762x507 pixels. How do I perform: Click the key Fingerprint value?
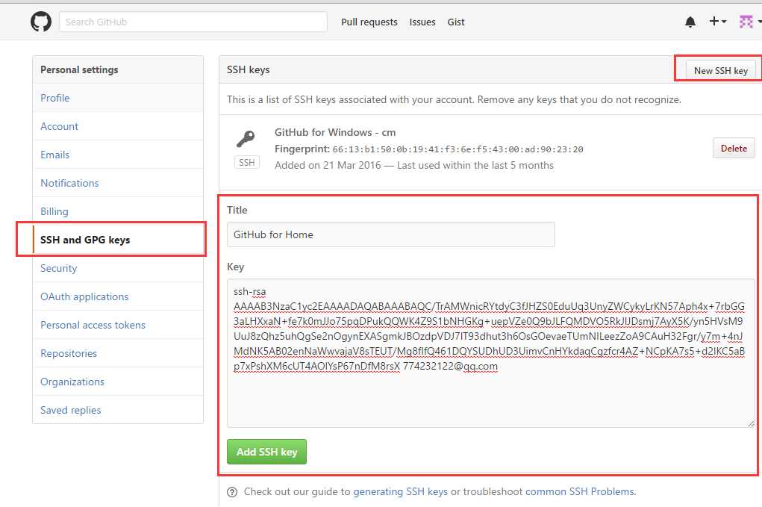[x=457, y=149]
